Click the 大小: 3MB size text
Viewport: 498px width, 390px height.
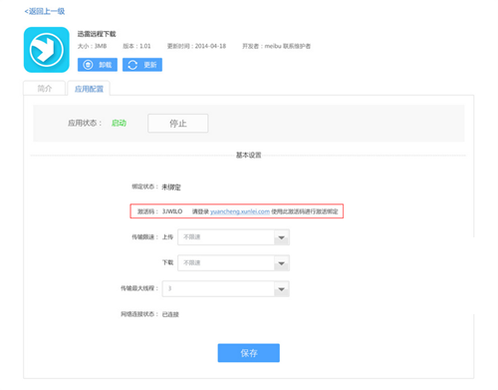coord(93,46)
